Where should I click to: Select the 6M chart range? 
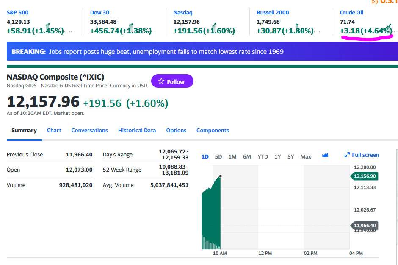click(247, 157)
